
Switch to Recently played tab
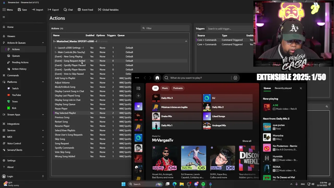(283, 88)
